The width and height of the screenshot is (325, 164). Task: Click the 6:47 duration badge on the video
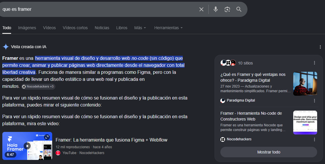pyautogui.click(x=10, y=155)
